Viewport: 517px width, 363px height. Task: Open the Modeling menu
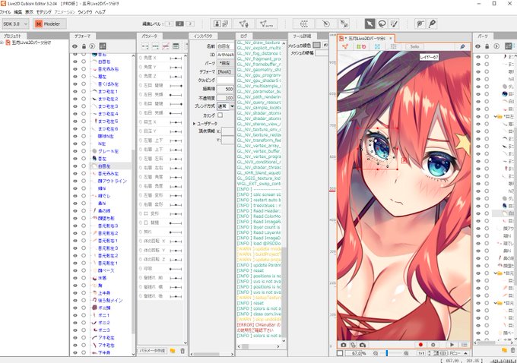(x=44, y=12)
